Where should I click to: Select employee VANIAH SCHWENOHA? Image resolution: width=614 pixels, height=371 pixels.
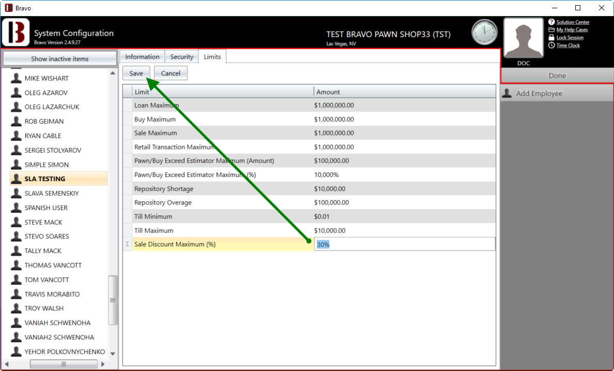(57, 323)
